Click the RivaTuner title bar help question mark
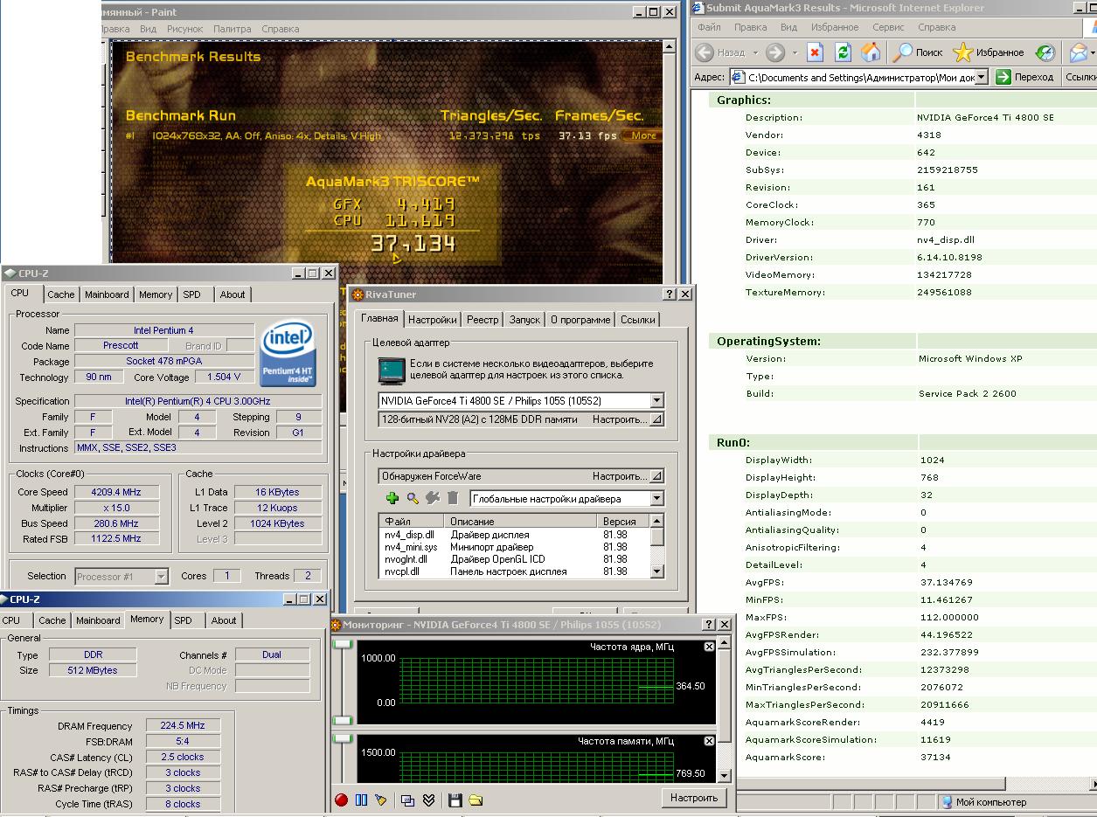 click(x=670, y=294)
